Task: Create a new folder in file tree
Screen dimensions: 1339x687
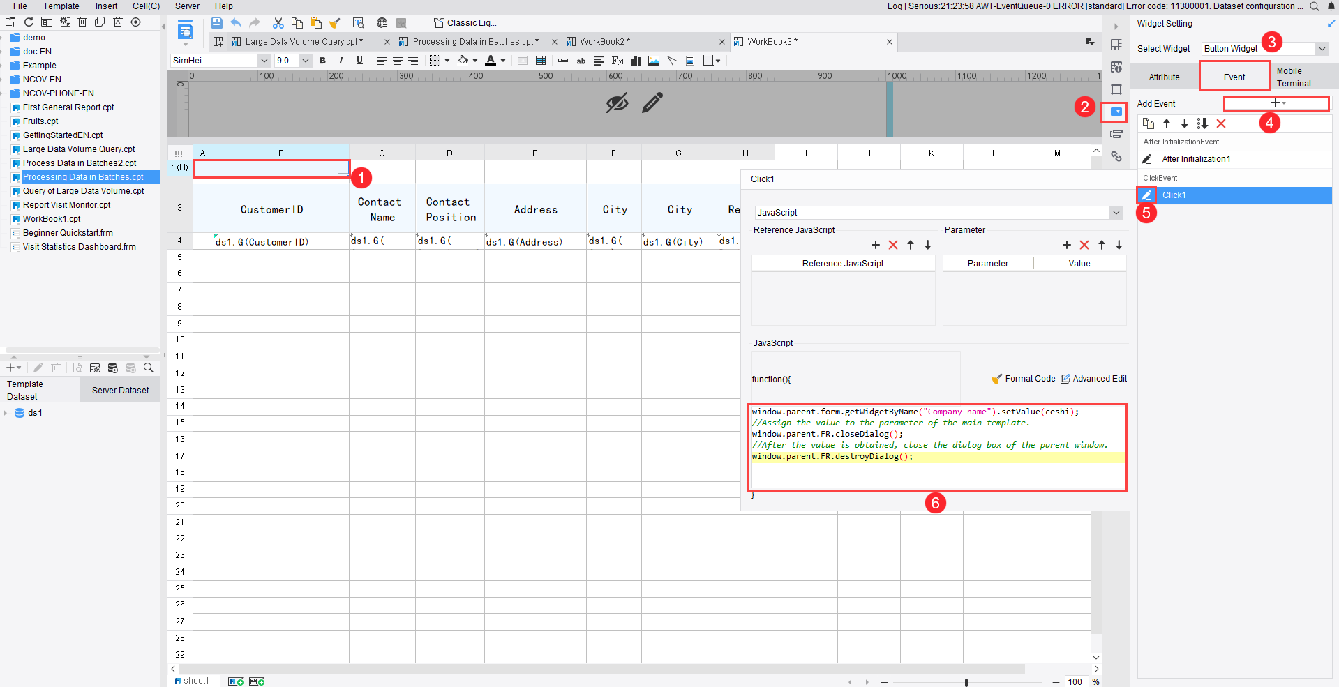Action: click(x=10, y=22)
